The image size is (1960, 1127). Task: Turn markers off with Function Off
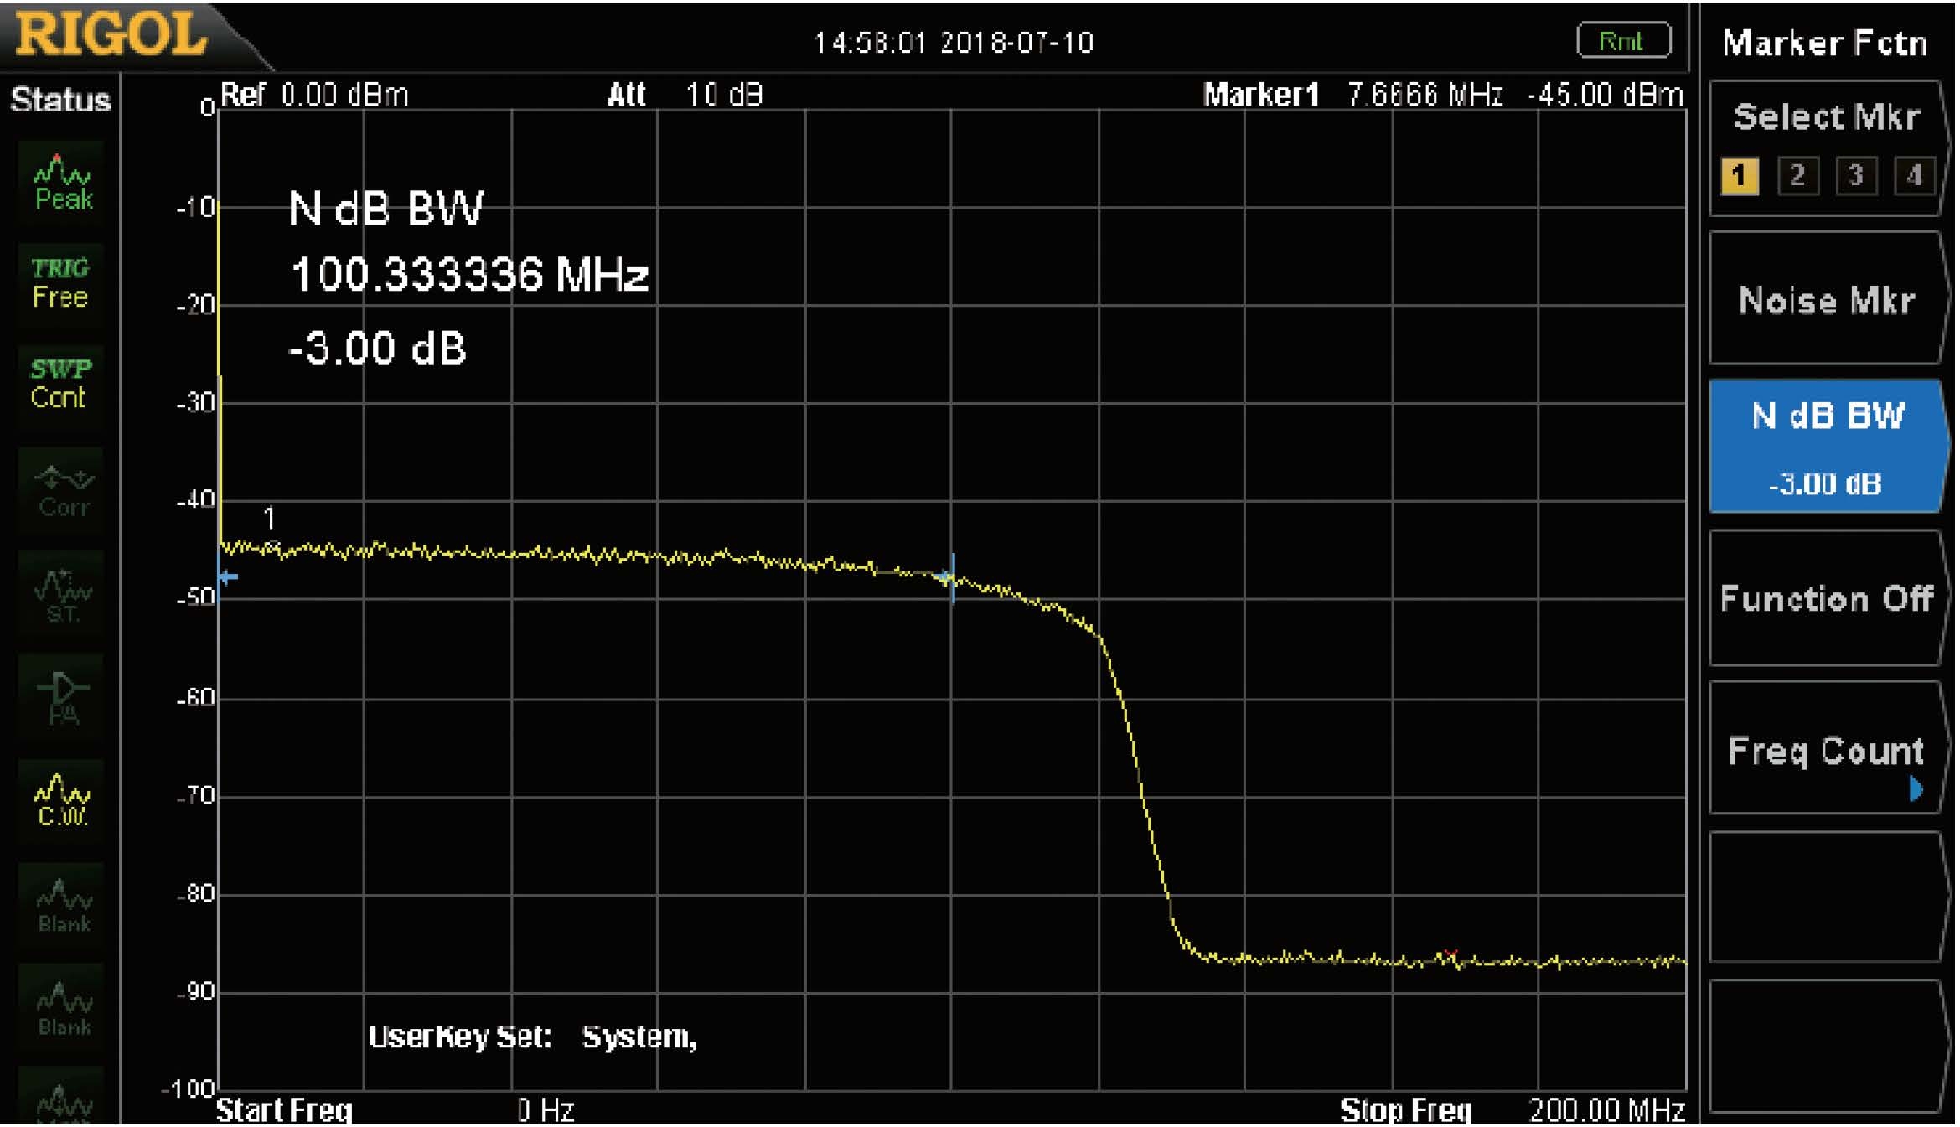click(1827, 598)
